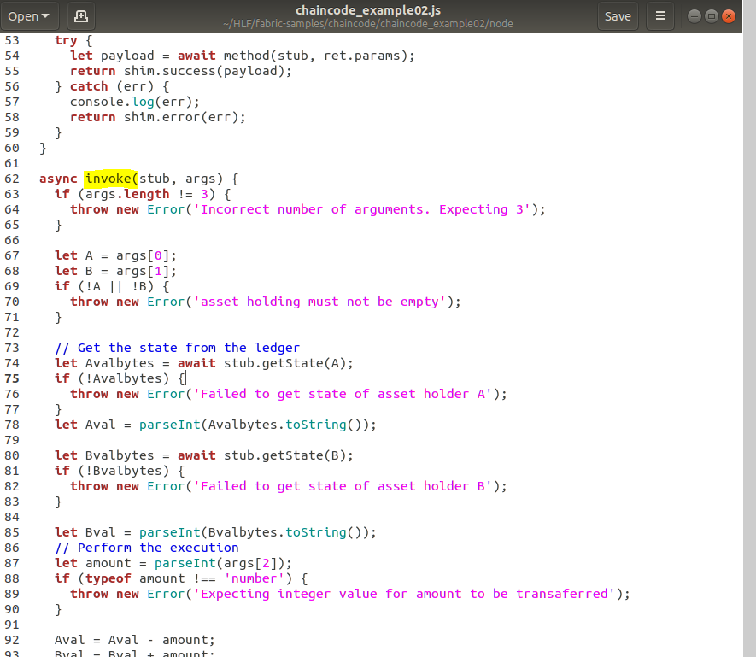Viewport: 756px width, 657px height.
Task: Click the catch keyword on line 56
Action: pos(89,86)
